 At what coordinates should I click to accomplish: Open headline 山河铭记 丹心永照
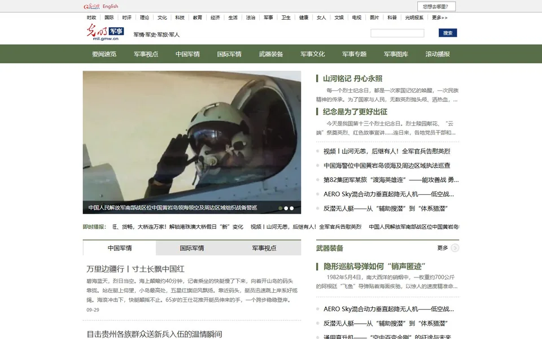(x=352, y=79)
